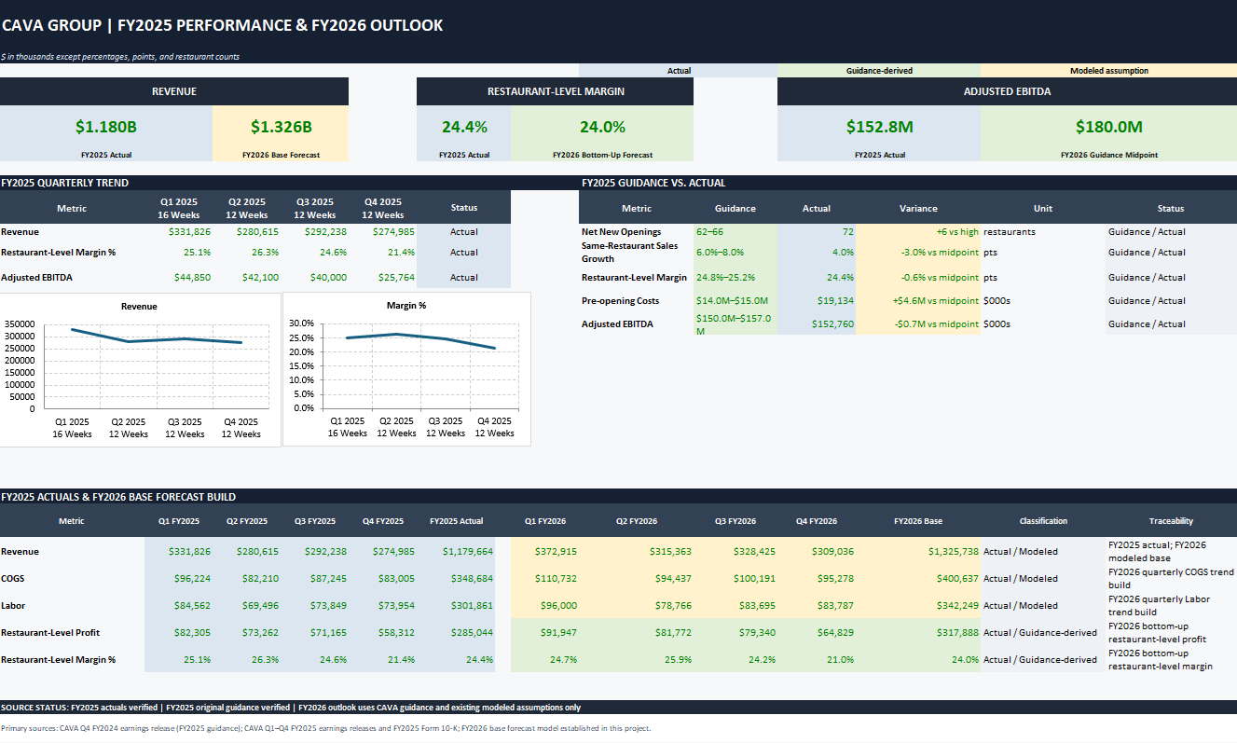This screenshot has height=743, width=1237.
Task: Click the 'FY2026 Base Forecast' label
Action: [x=281, y=155]
